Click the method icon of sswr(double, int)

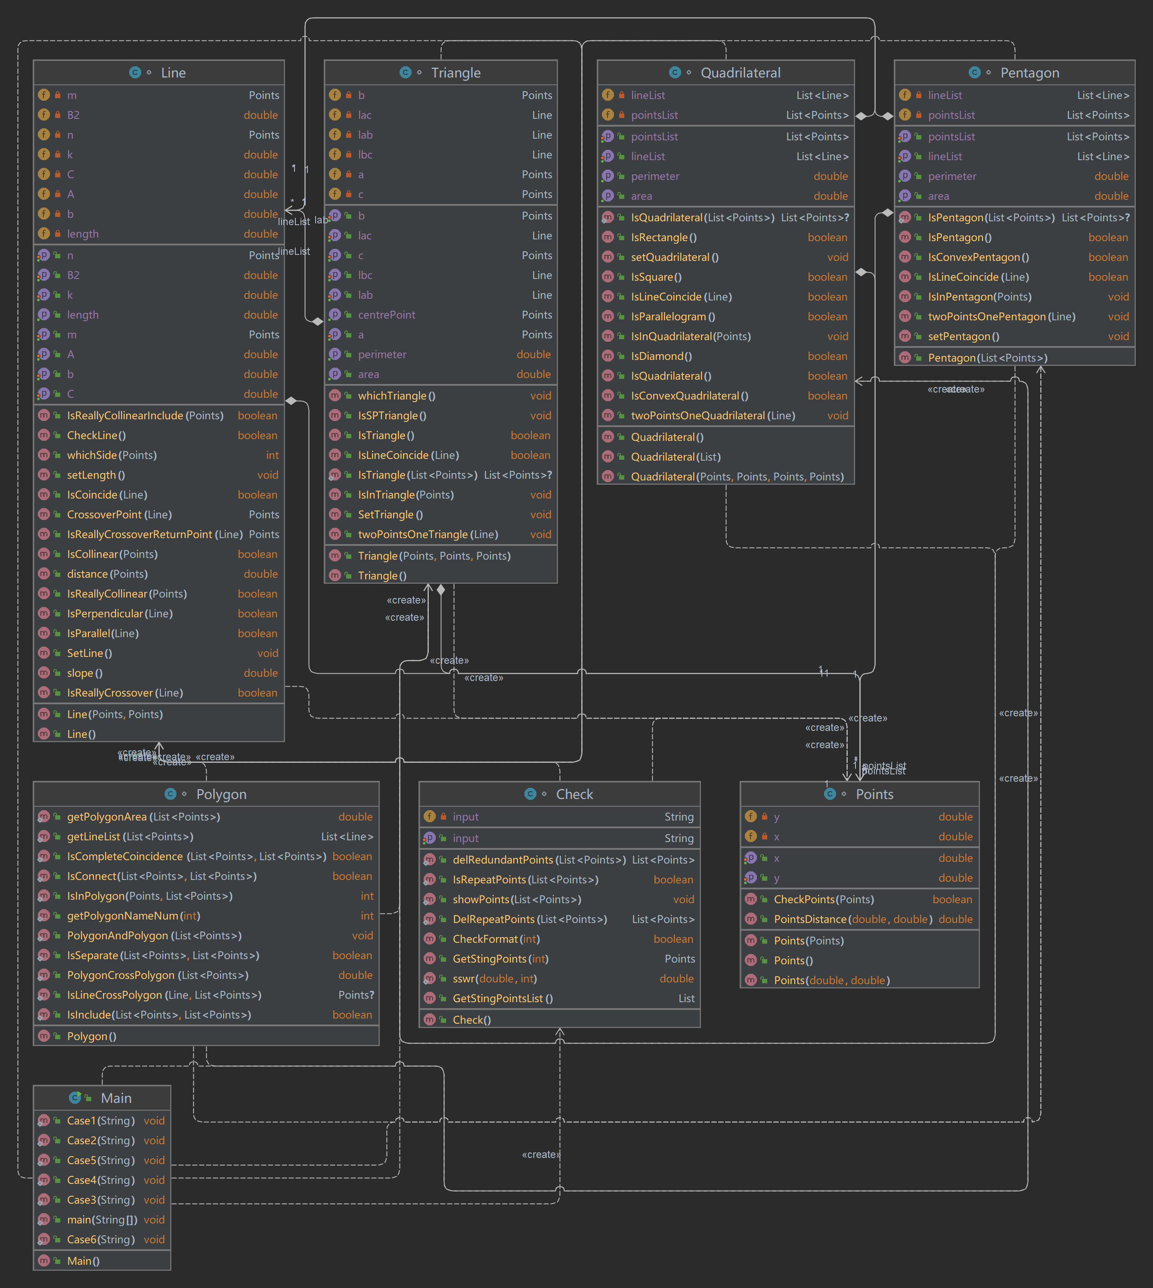pyautogui.click(x=430, y=978)
